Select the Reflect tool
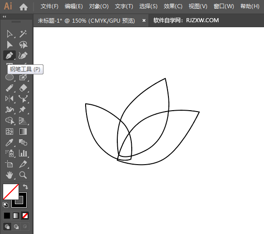264x234 pixels. (10, 98)
